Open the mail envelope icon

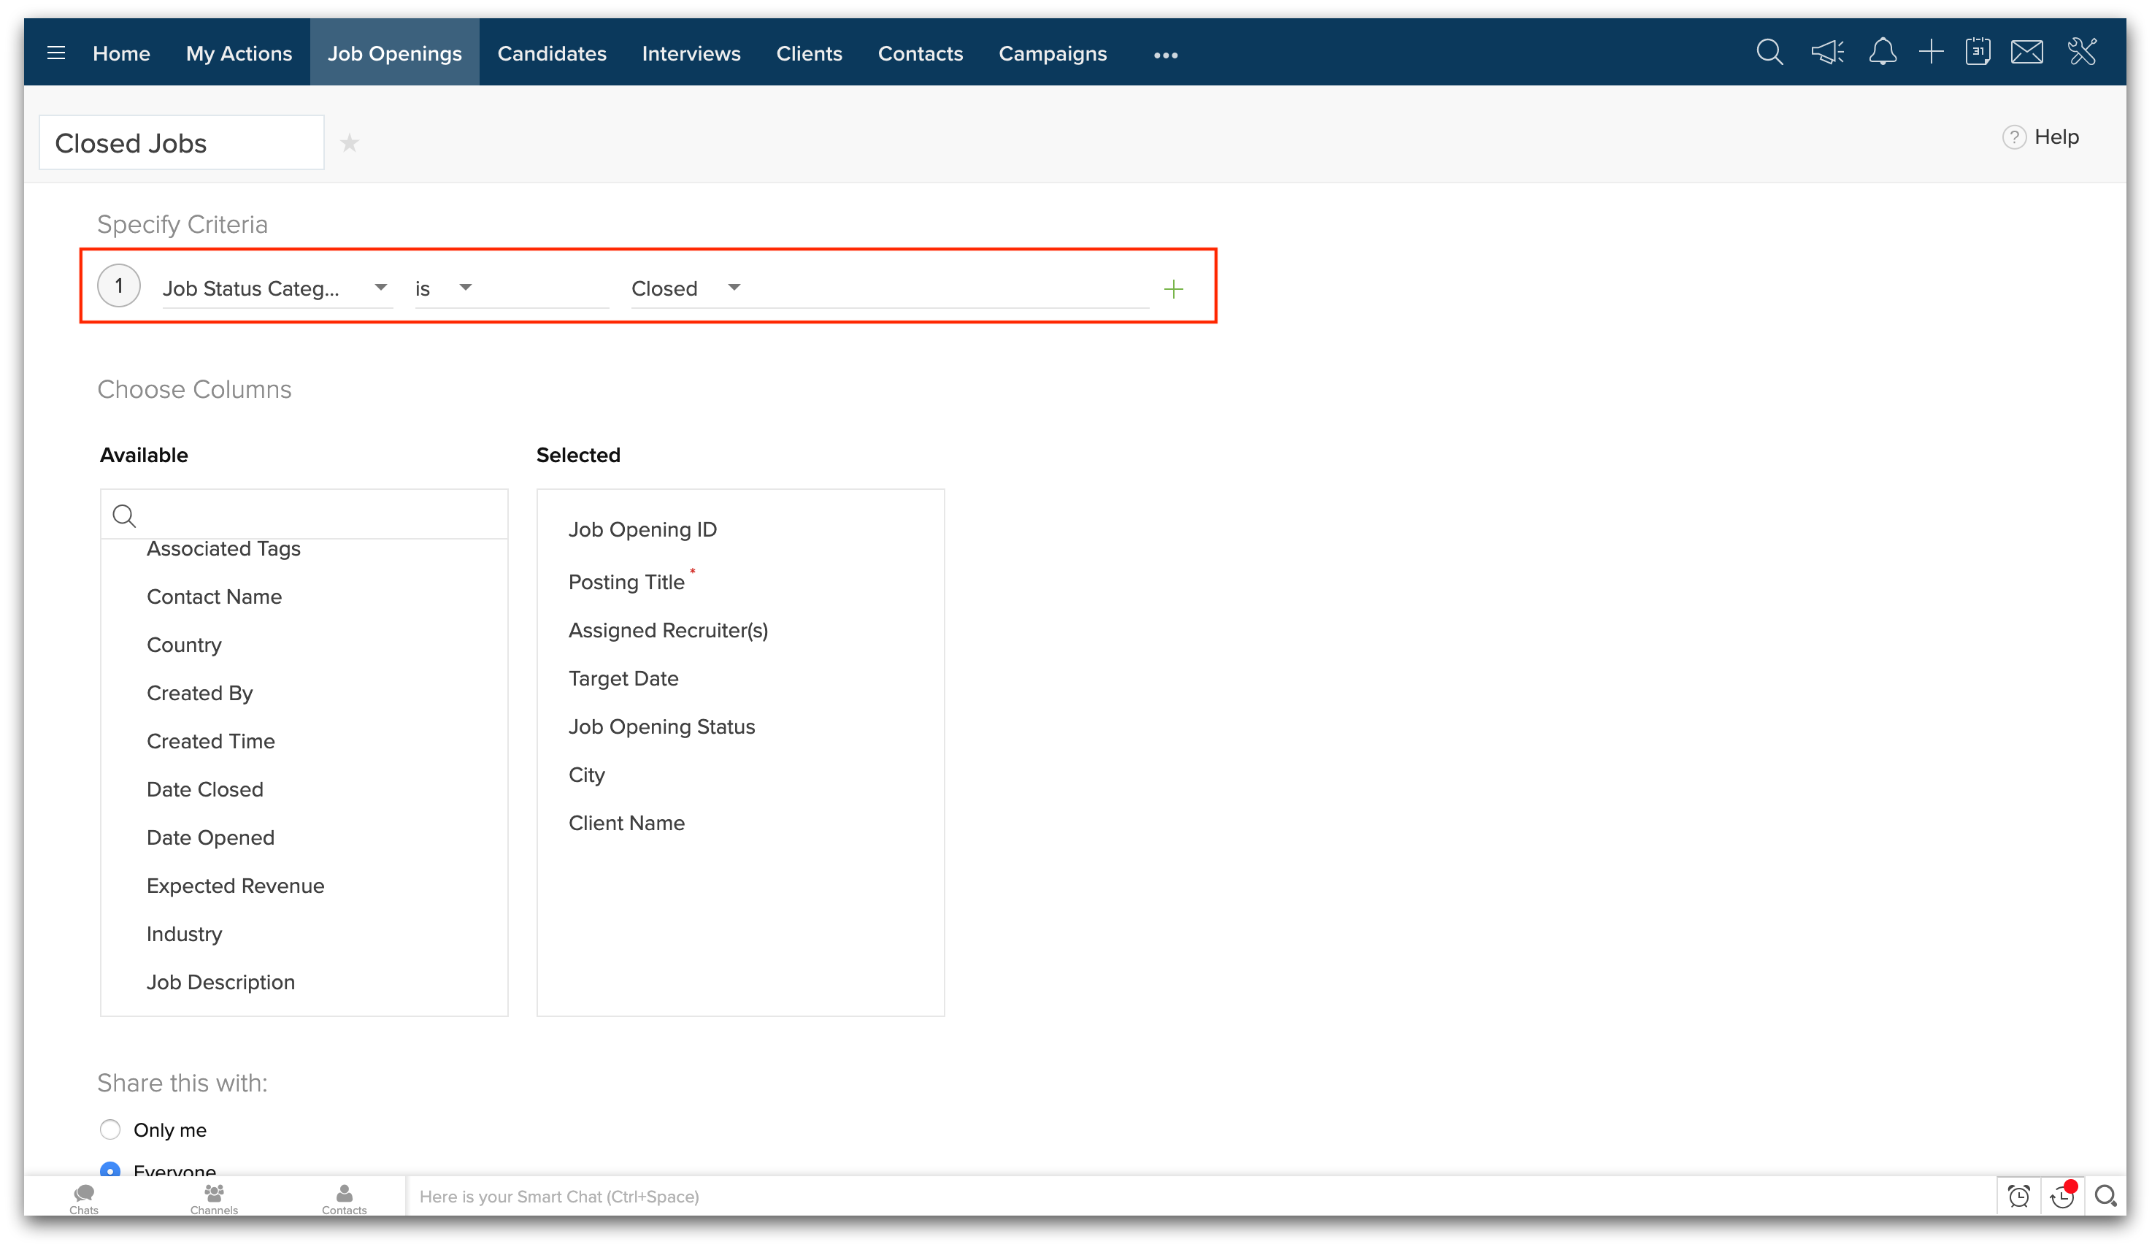click(x=2026, y=53)
